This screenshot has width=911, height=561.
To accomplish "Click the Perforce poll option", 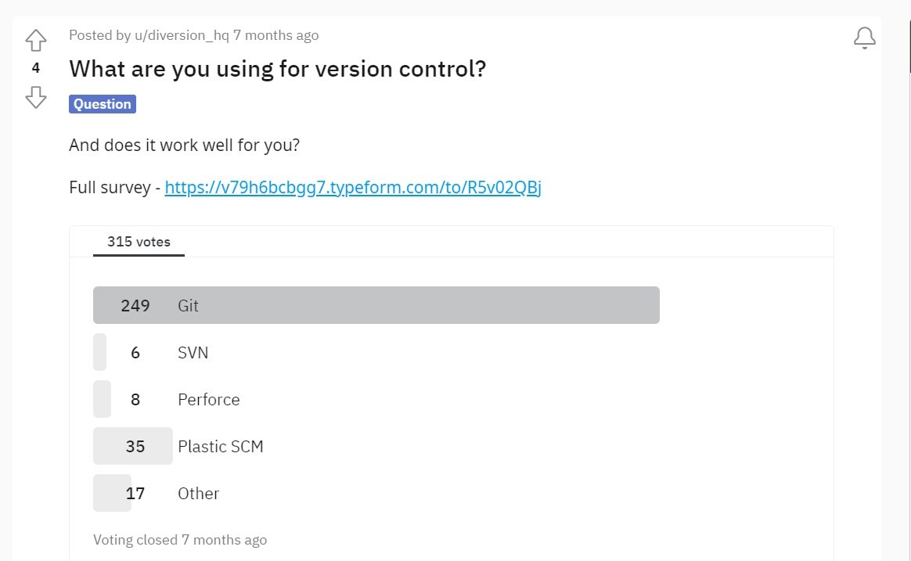I will [209, 400].
